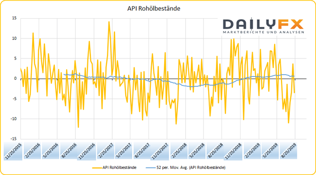Select the 2/25/2019 date label
Image resolution: width=316 pixels, height=175 pixels.
click(252, 151)
